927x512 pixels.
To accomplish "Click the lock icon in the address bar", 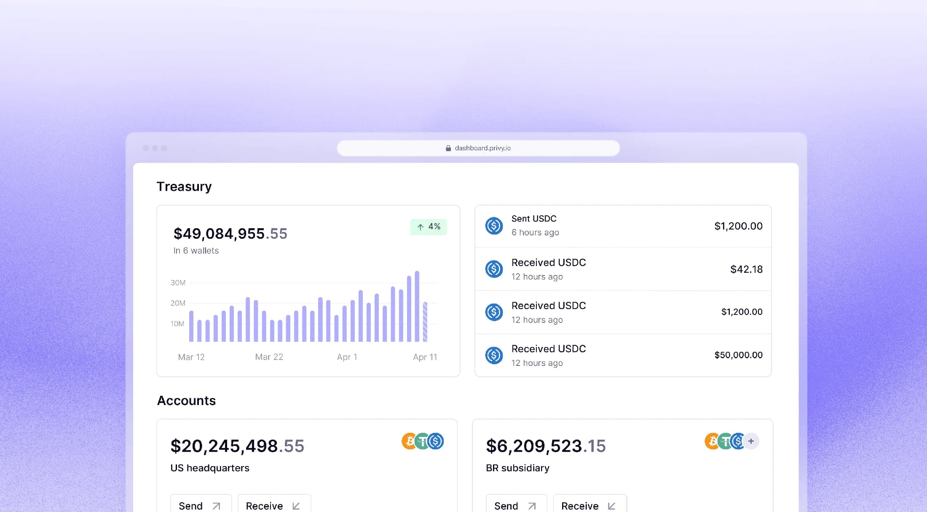I will pos(448,148).
